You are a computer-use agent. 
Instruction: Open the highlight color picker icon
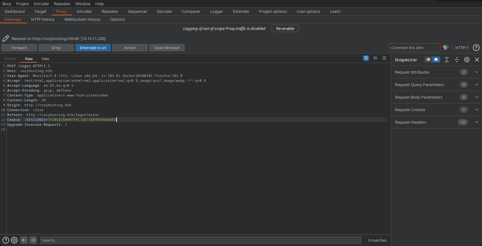click(445, 48)
